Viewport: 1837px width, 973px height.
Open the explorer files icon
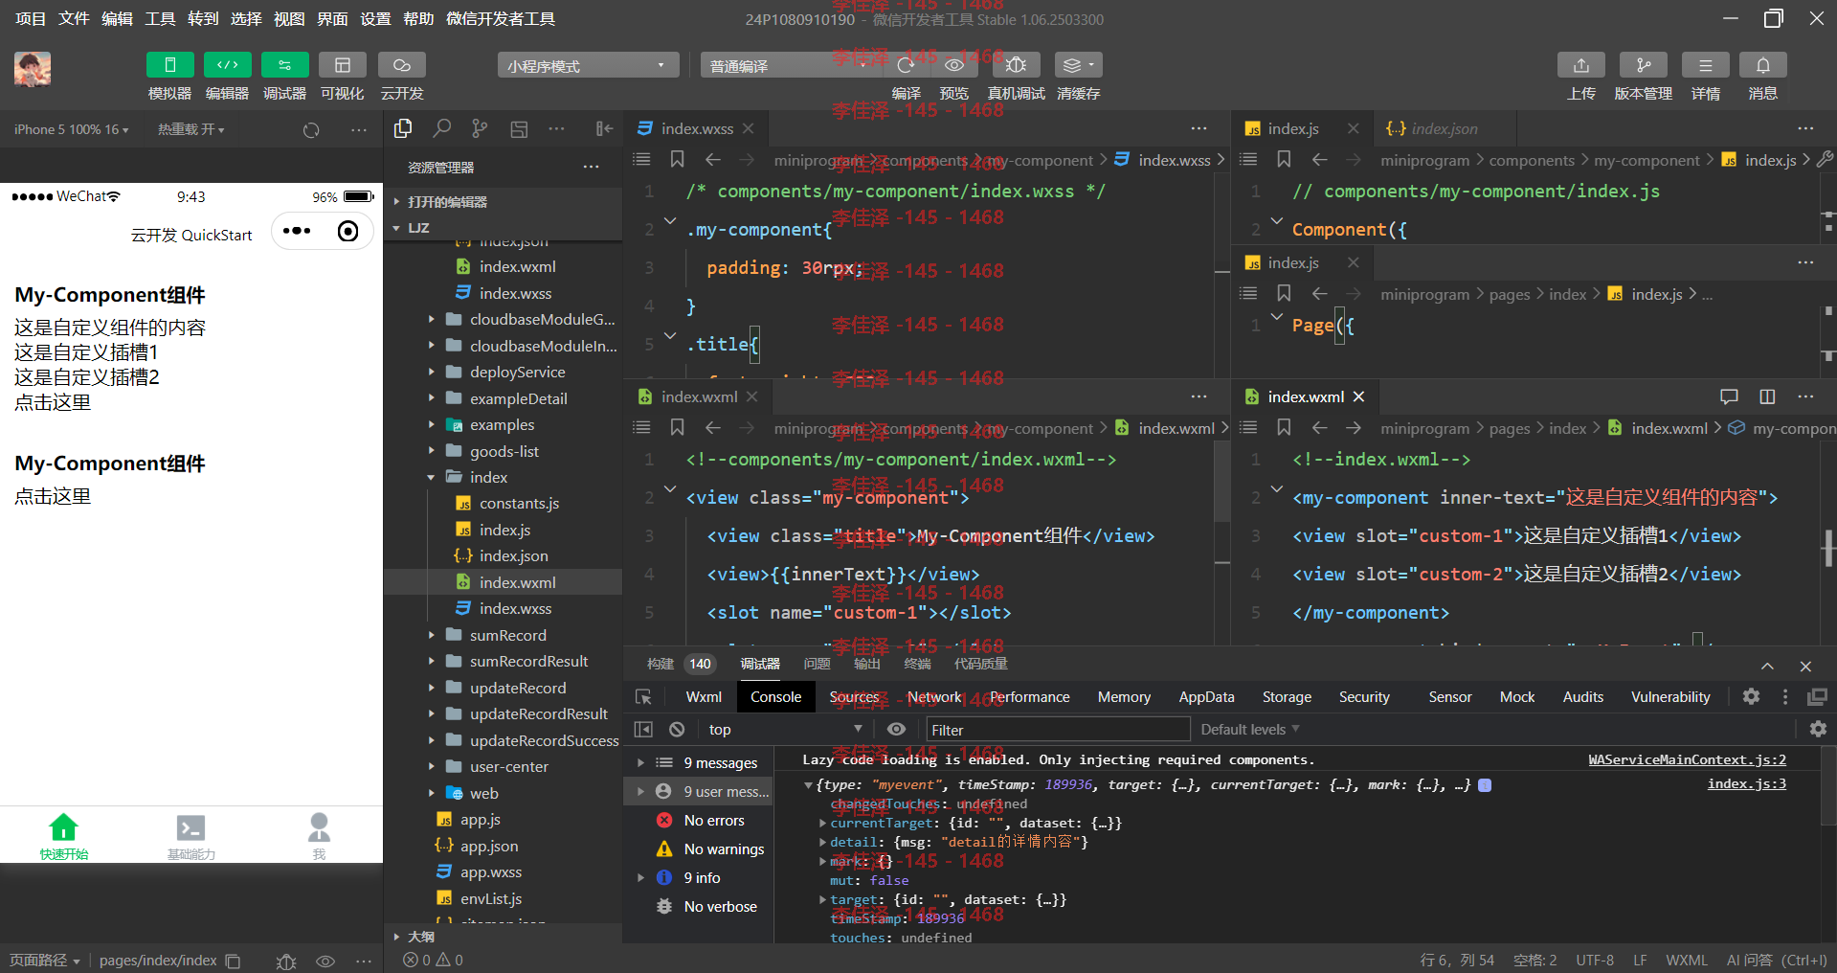403,128
